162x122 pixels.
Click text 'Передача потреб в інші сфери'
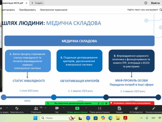pyautogui.click(x=131, y=85)
